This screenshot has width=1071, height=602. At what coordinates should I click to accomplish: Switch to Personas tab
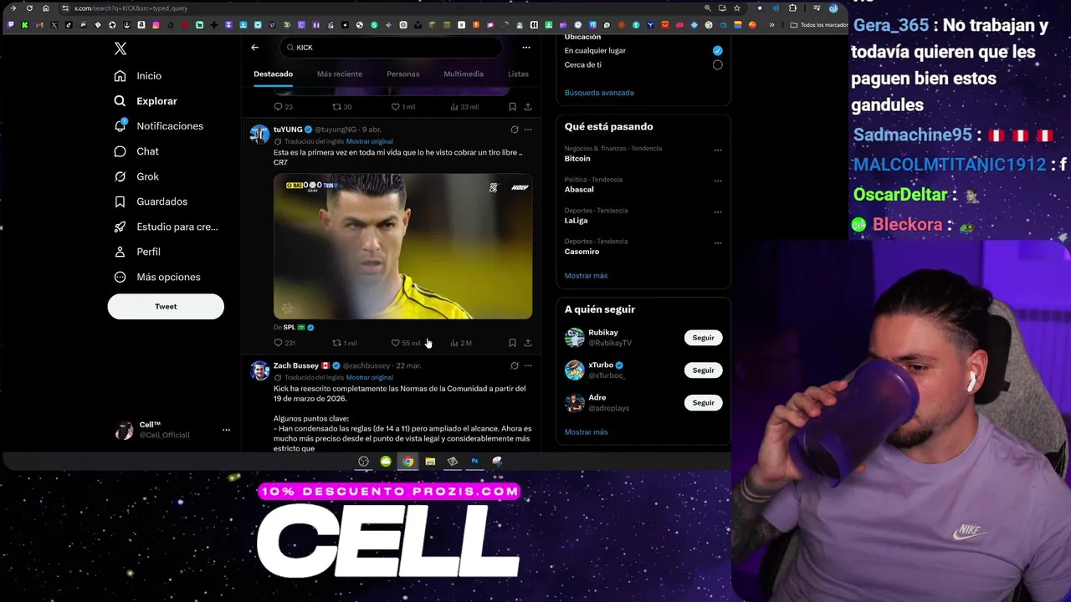click(403, 74)
